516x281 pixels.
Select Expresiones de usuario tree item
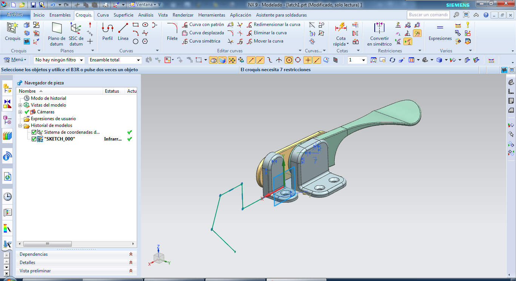click(49, 119)
